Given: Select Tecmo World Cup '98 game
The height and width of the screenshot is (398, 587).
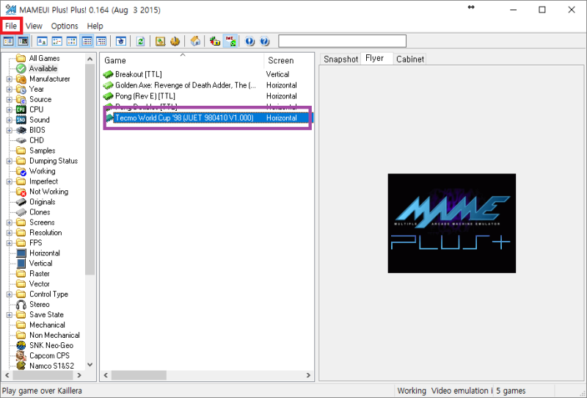Looking at the screenshot, I should (x=184, y=117).
